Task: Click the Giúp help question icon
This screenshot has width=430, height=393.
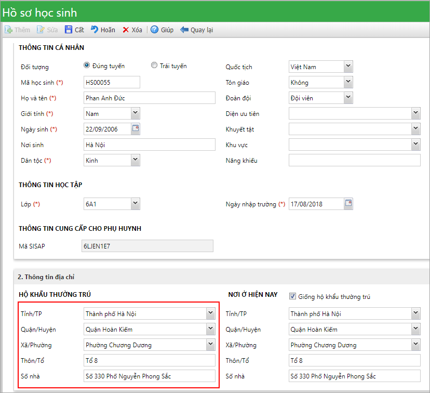Action: click(154, 29)
